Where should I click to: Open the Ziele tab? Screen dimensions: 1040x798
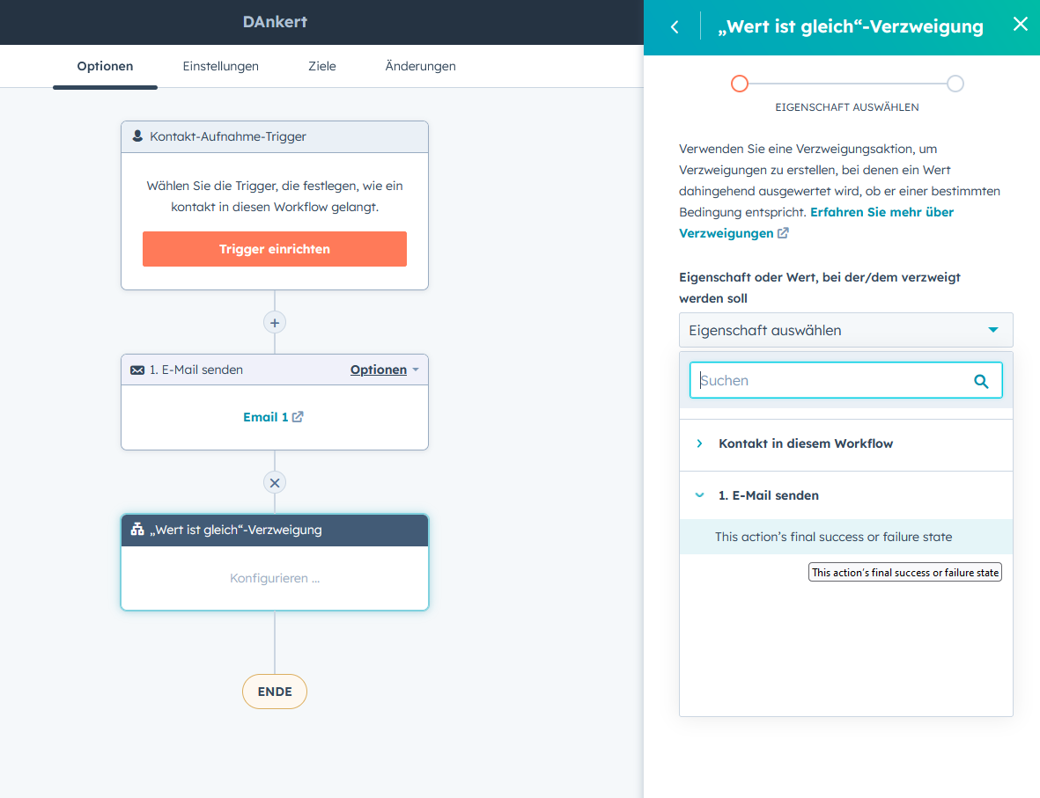(321, 65)
